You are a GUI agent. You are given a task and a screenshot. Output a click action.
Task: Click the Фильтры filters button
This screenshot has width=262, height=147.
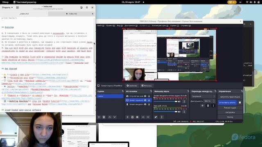tap(147, 86)
